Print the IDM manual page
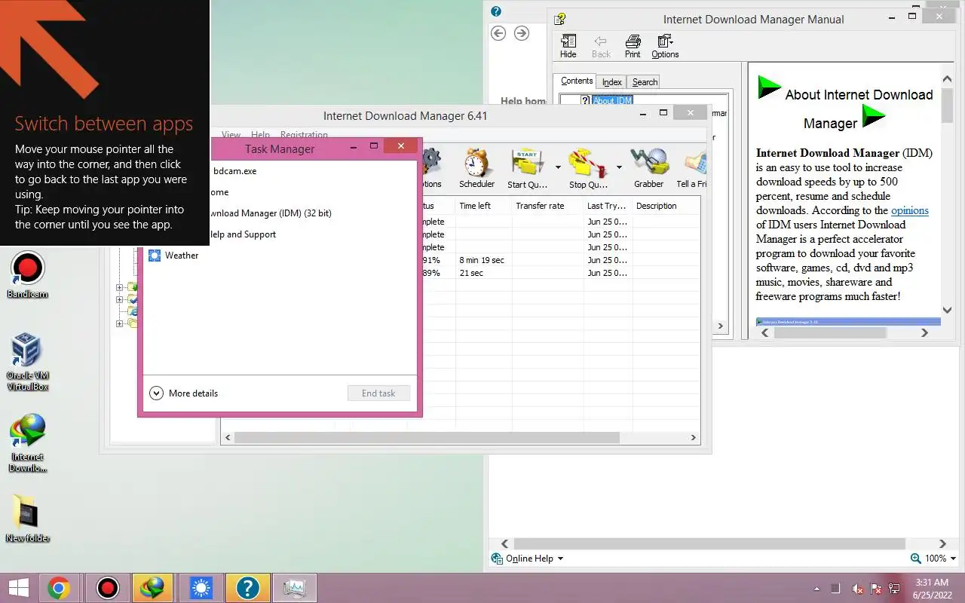The image size is (965, 603). (x=633, y=47)
